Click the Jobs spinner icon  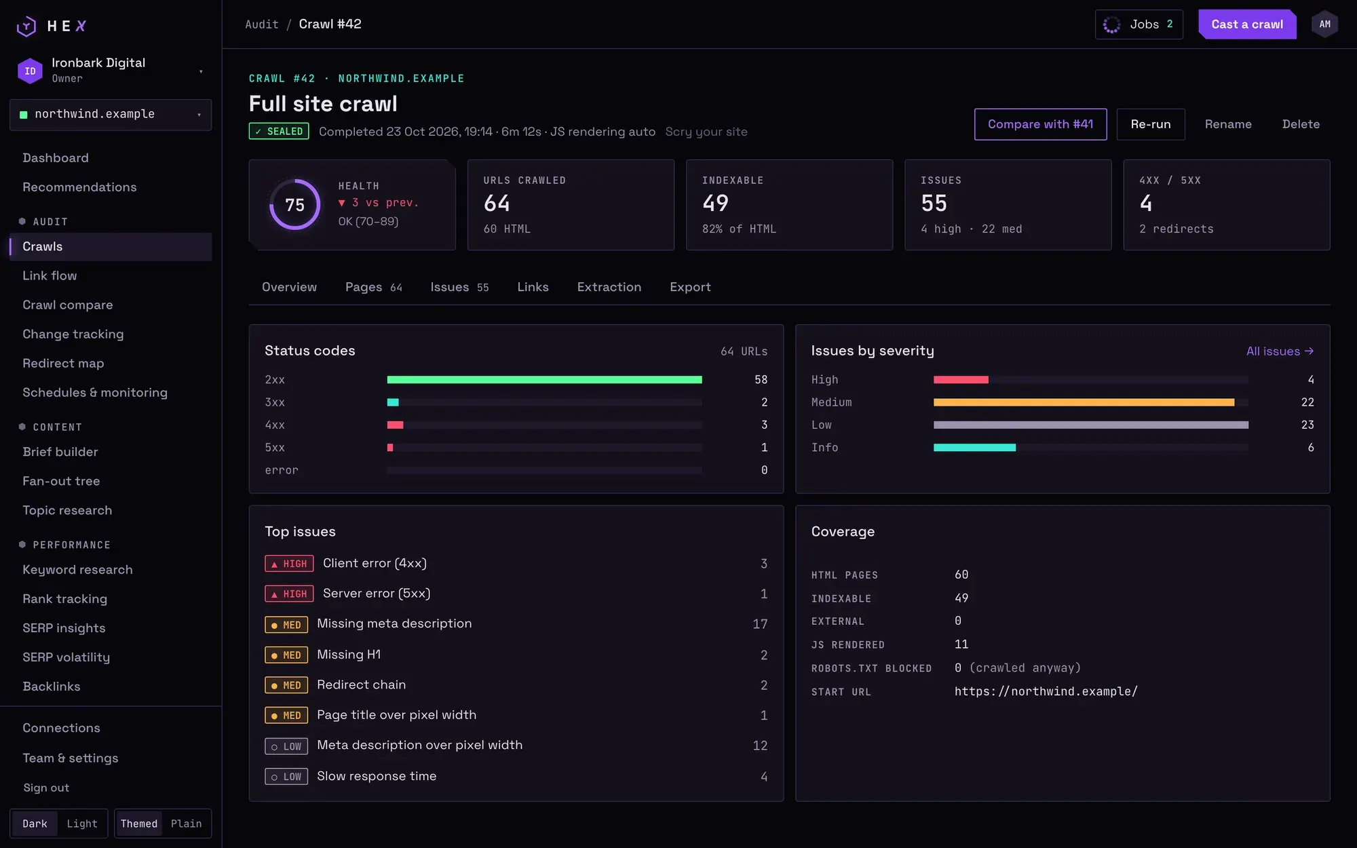(x=1111, y=24)
